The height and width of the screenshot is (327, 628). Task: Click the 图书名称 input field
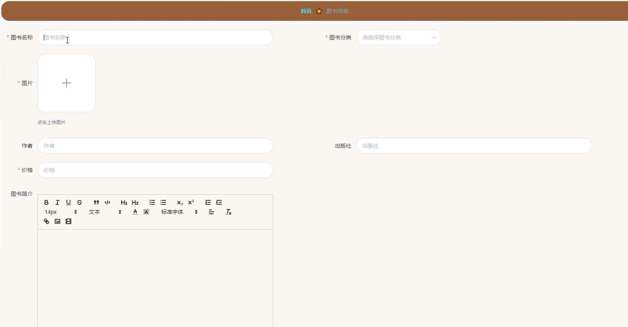click(x=155, y=38)
